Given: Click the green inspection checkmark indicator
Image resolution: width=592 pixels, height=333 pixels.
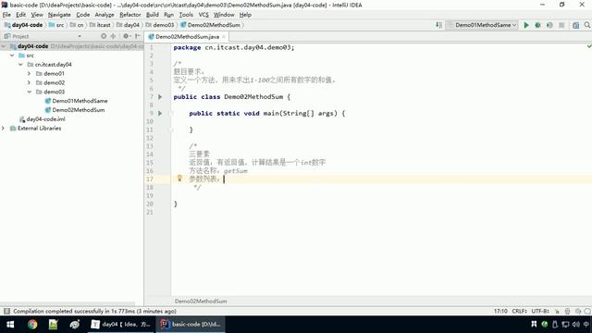Looking at the screenshot, I should click(589, 46).
